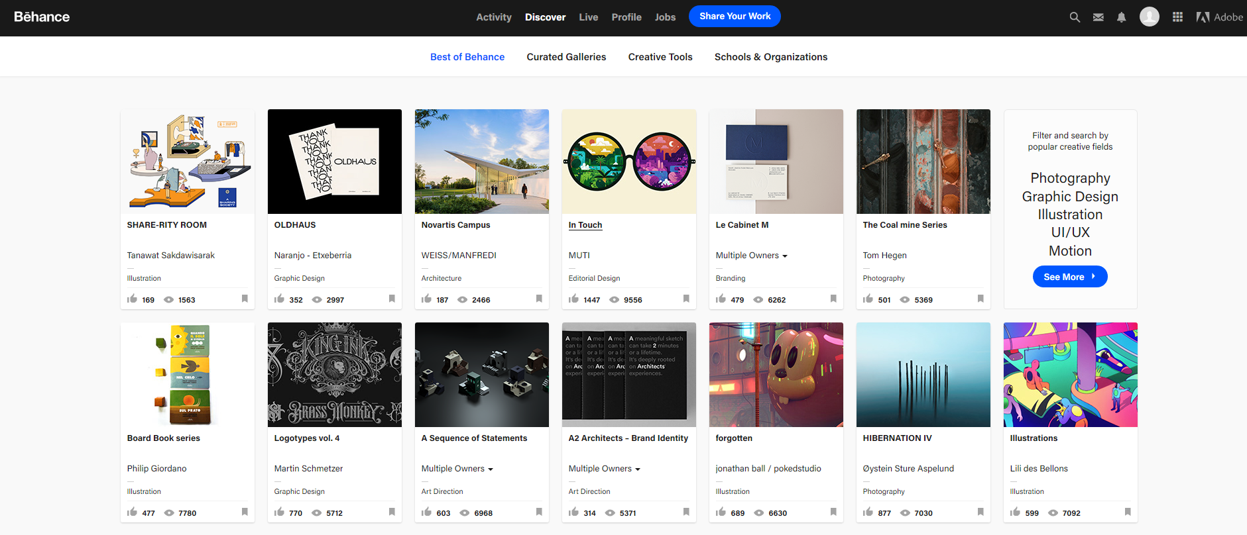Toggle bookmark on In Touch project
The width and height of the screenshot is (1247, 535).
tap(686, 299)
